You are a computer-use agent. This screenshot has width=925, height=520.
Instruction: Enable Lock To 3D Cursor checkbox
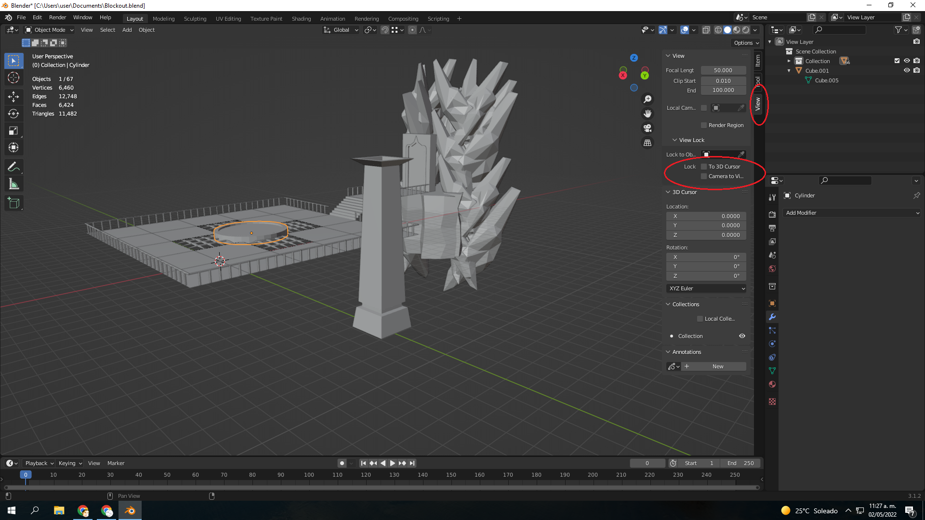coord(704,167)
